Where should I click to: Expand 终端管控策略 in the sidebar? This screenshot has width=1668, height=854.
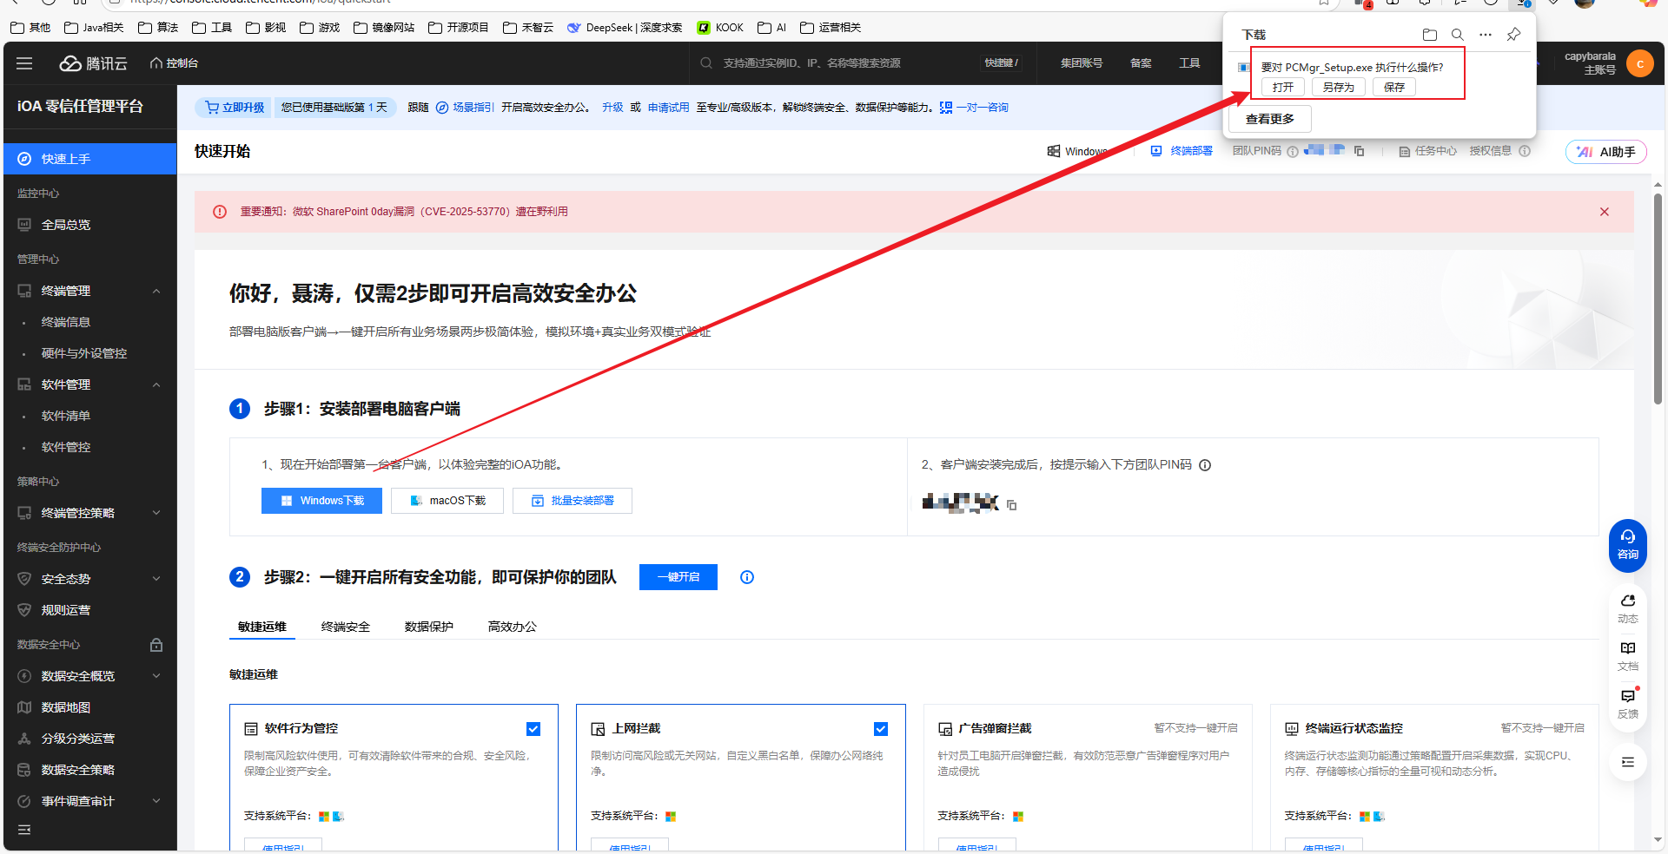click(156, 513)
